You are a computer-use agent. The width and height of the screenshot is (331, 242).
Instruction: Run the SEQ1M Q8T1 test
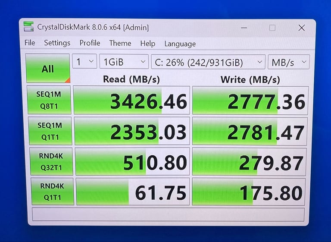click(49, 100)
